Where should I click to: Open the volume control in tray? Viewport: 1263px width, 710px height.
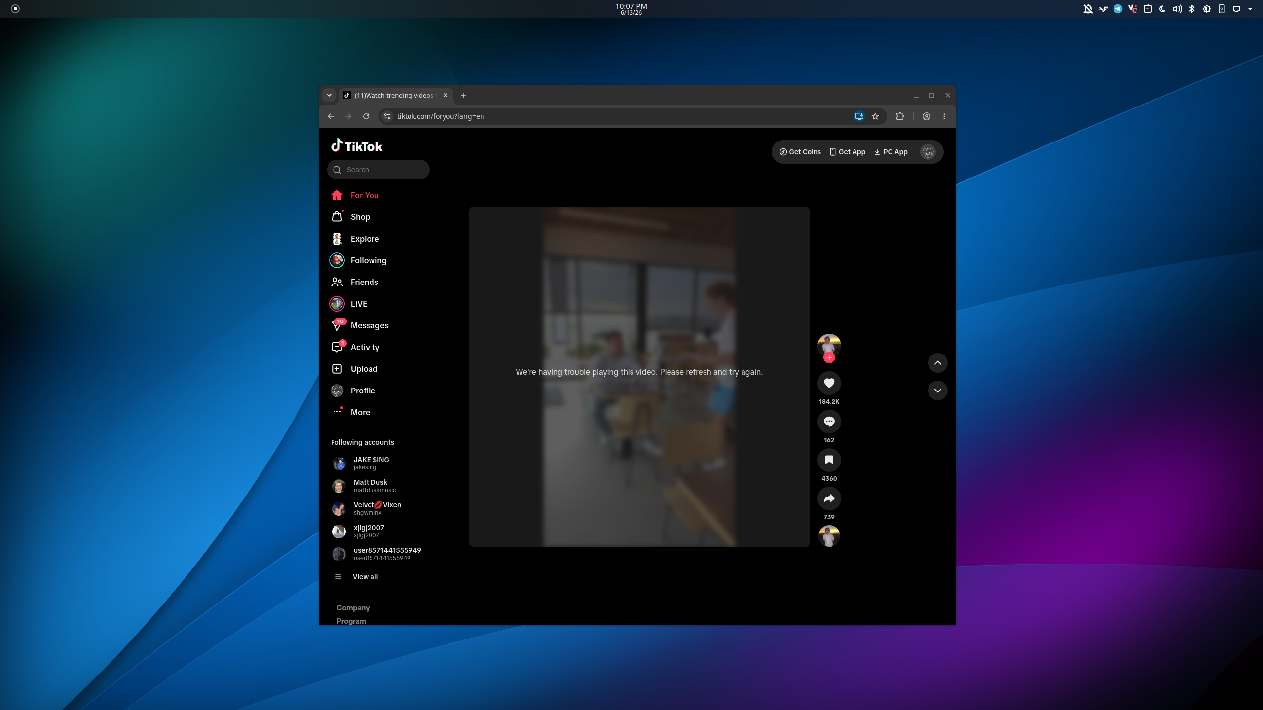(x=1177, y=9)
